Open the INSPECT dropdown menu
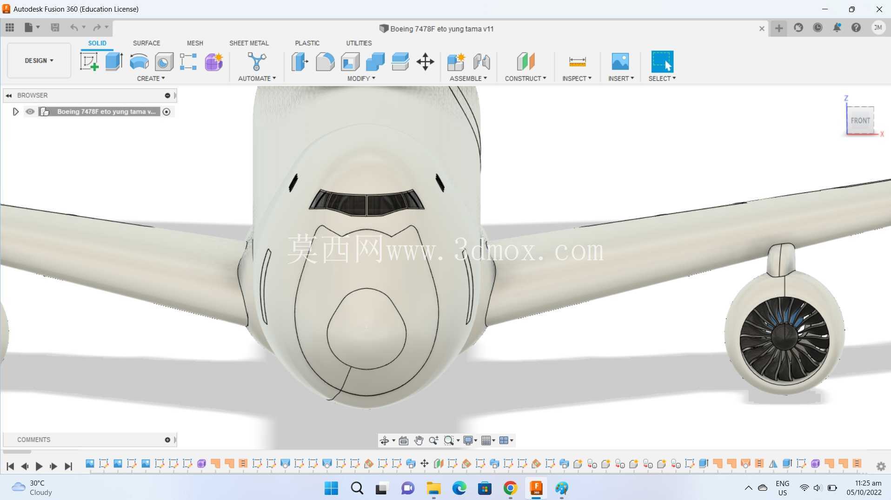This screenshot has height=500, width=891. point(577,79)
